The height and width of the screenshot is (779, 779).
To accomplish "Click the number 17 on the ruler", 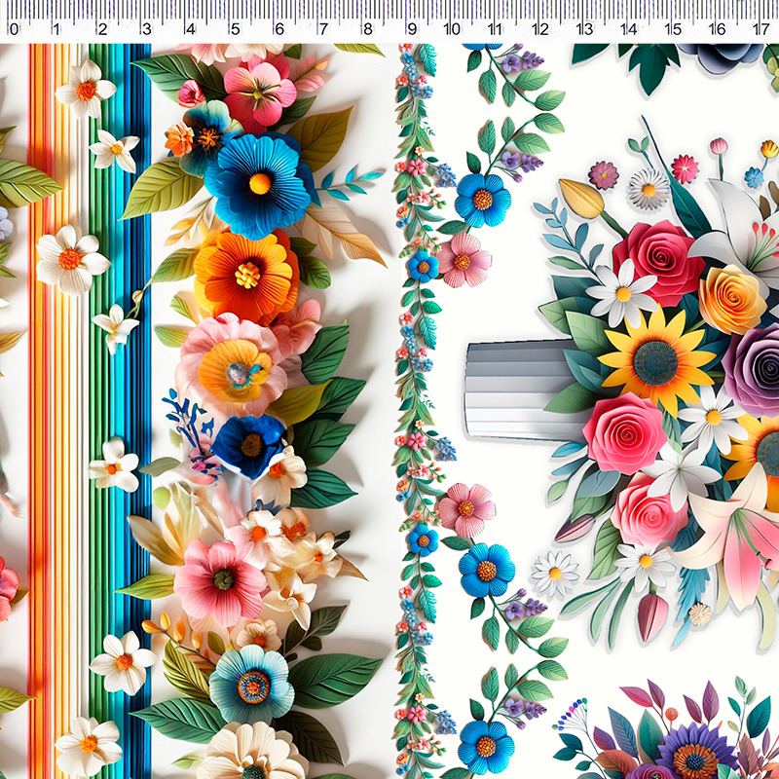I will (x=760, y=29).
